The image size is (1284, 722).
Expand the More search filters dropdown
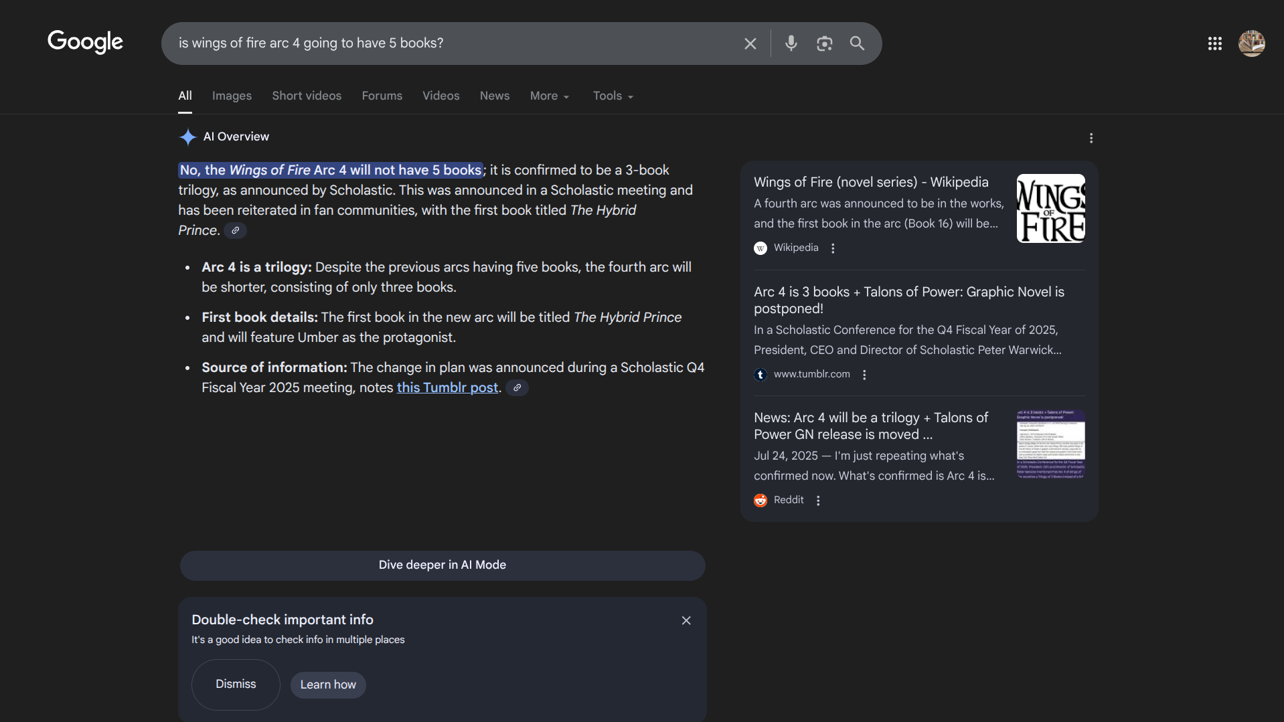pyautogui.click(x=549, y=96)
